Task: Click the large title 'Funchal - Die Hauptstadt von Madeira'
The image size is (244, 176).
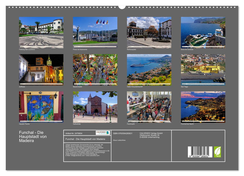Action: coord(33,137)
